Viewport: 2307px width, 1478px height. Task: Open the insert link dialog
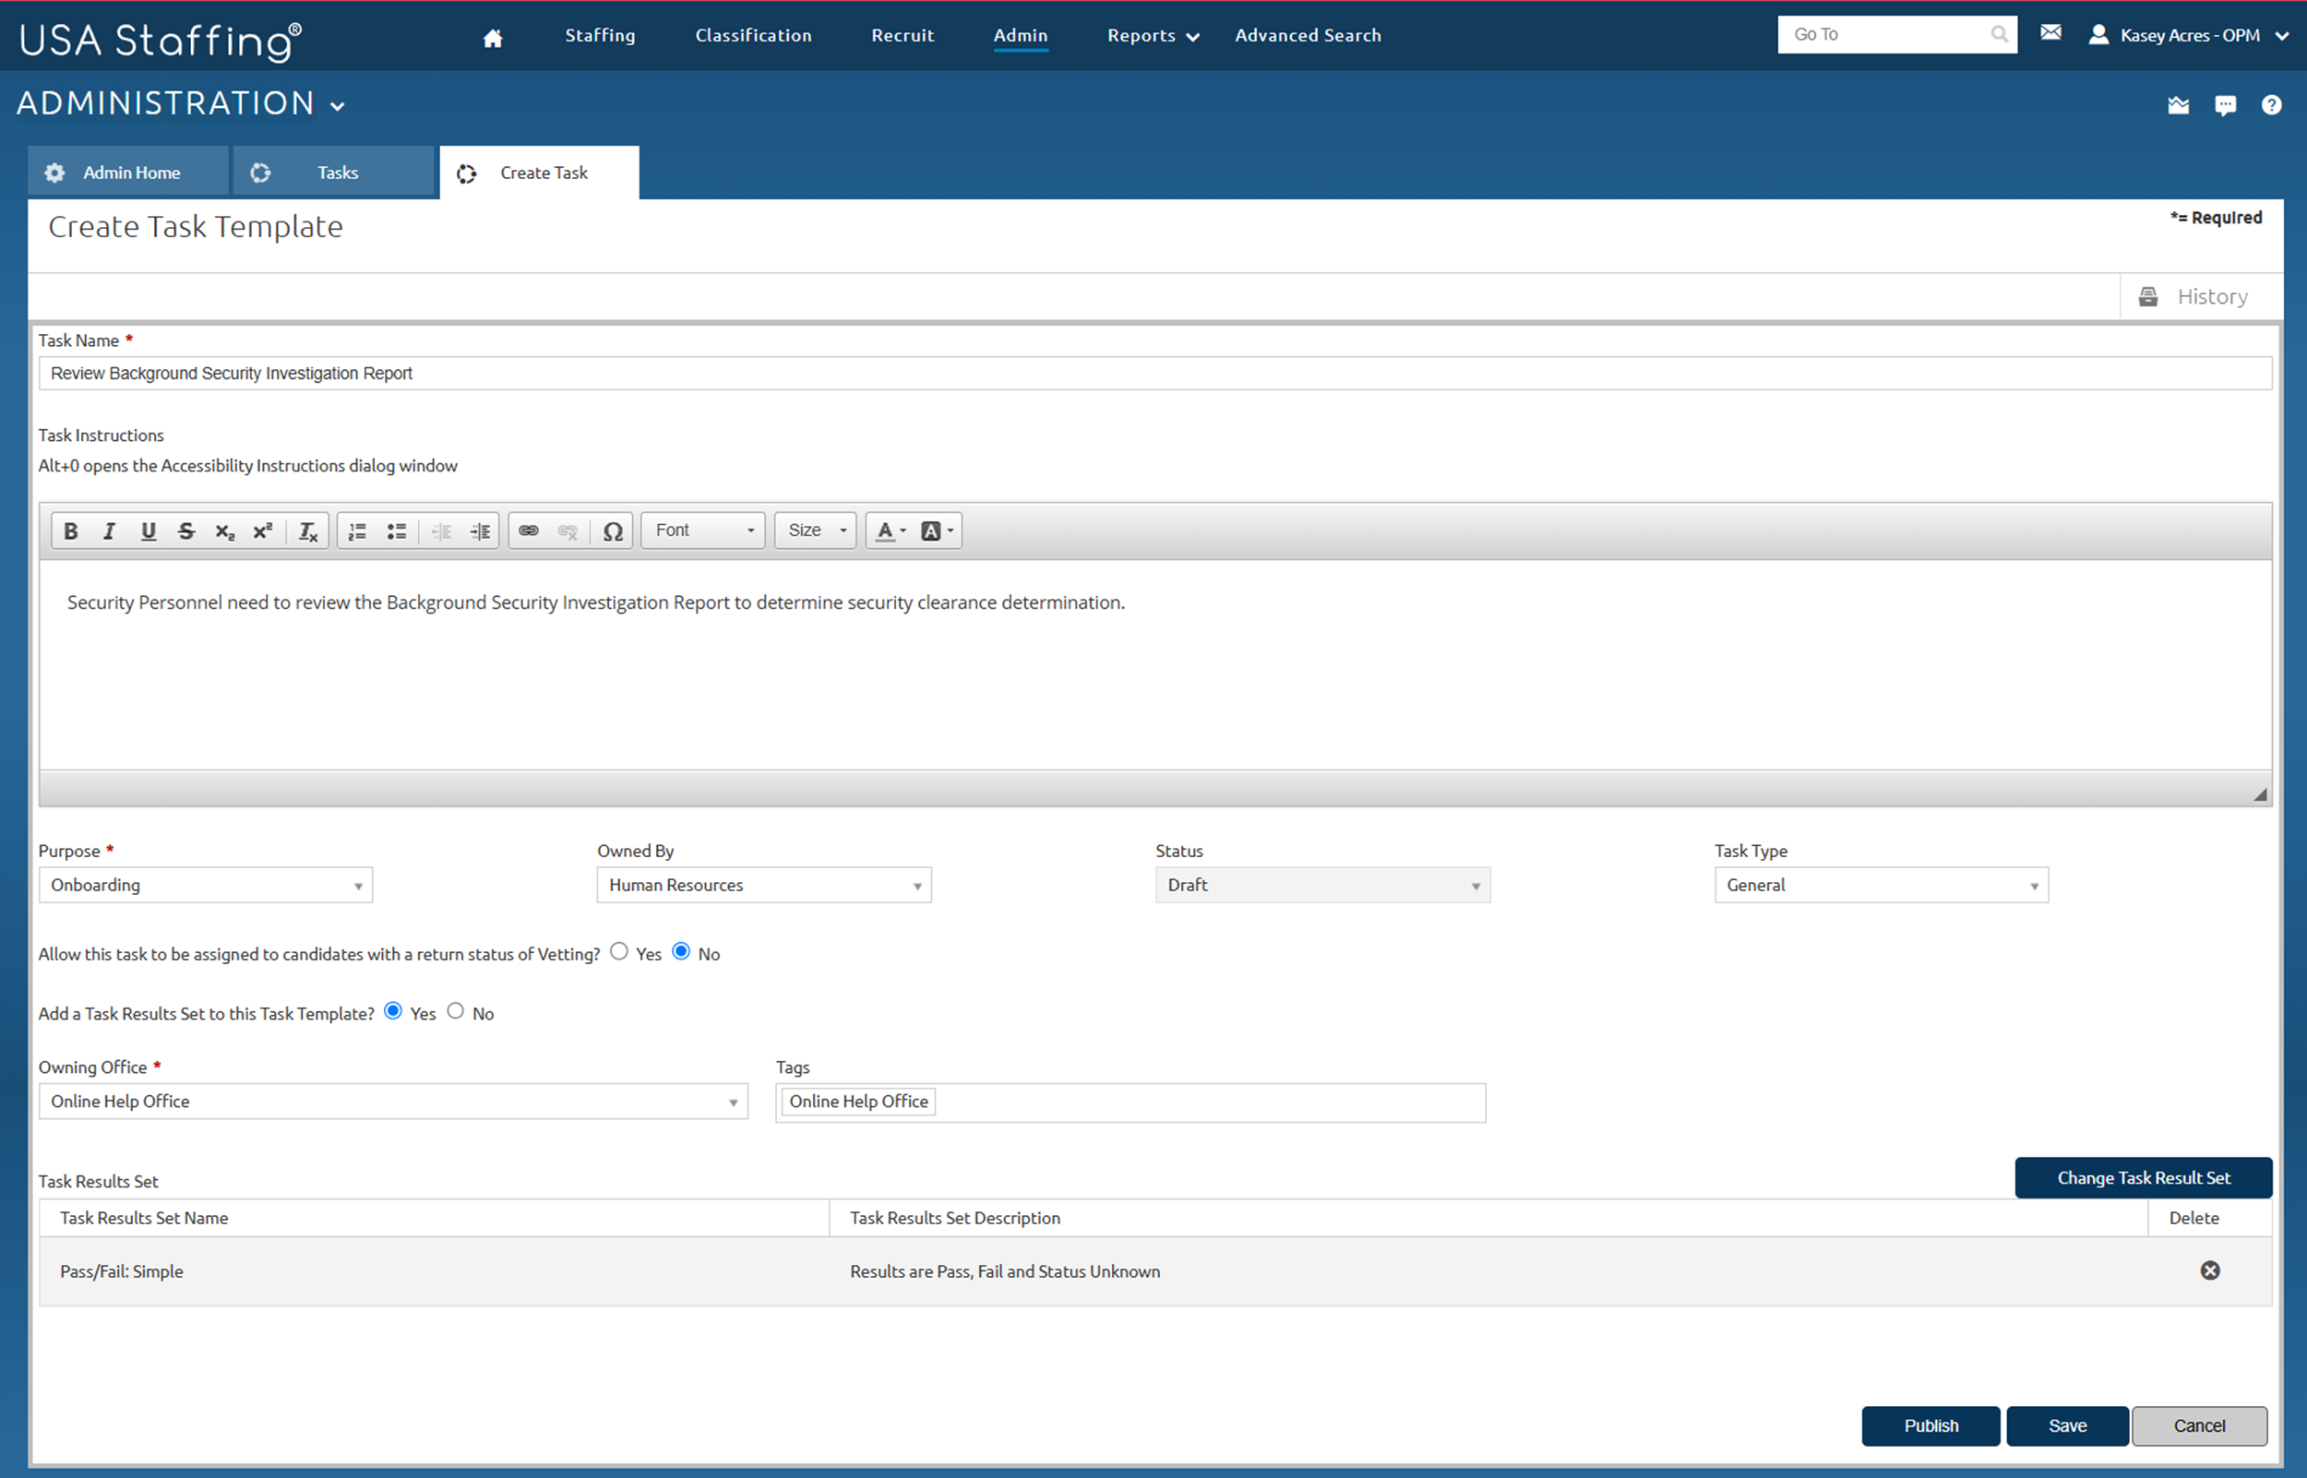click(529, 530)
